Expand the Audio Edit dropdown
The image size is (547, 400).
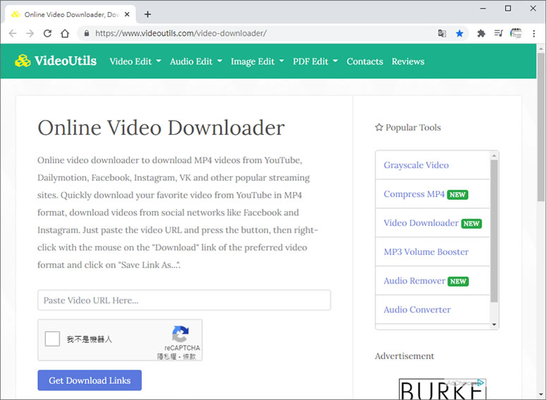pyautogui.click(x=196, y=61)
